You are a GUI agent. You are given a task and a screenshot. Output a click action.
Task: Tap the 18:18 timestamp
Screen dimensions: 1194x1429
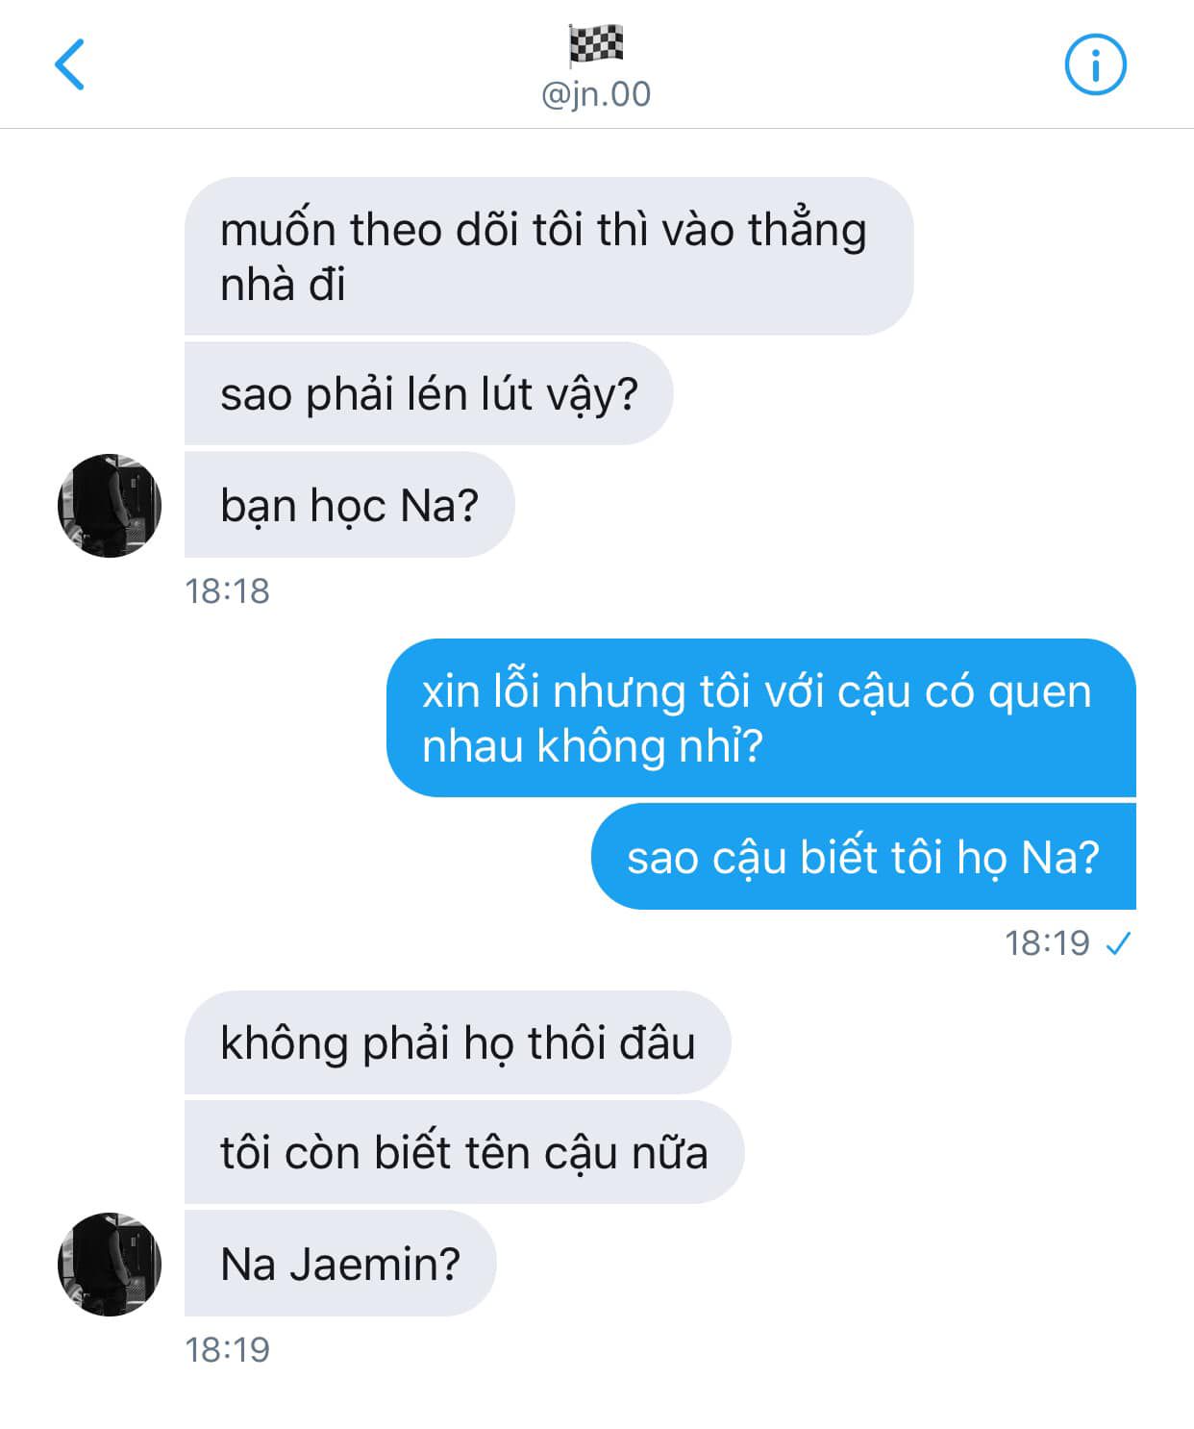tap(227, 590)
